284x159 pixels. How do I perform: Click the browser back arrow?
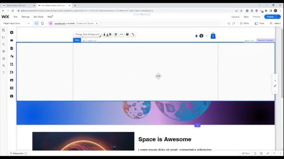3,11
